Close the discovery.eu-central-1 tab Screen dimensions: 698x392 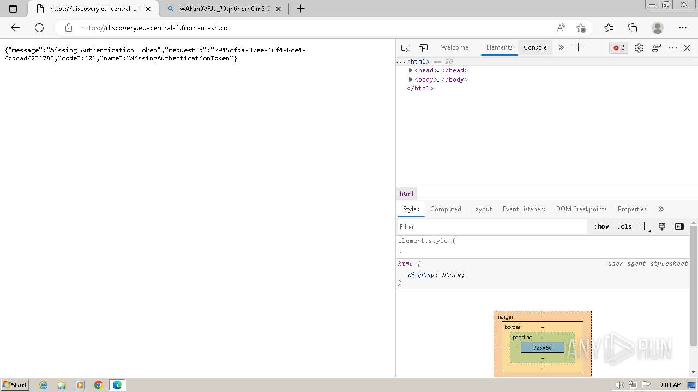click(x=148, y=9)
